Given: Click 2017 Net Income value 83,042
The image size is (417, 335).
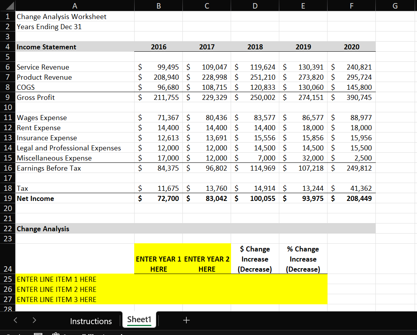Looking at the screenshot, I should 207,198.
